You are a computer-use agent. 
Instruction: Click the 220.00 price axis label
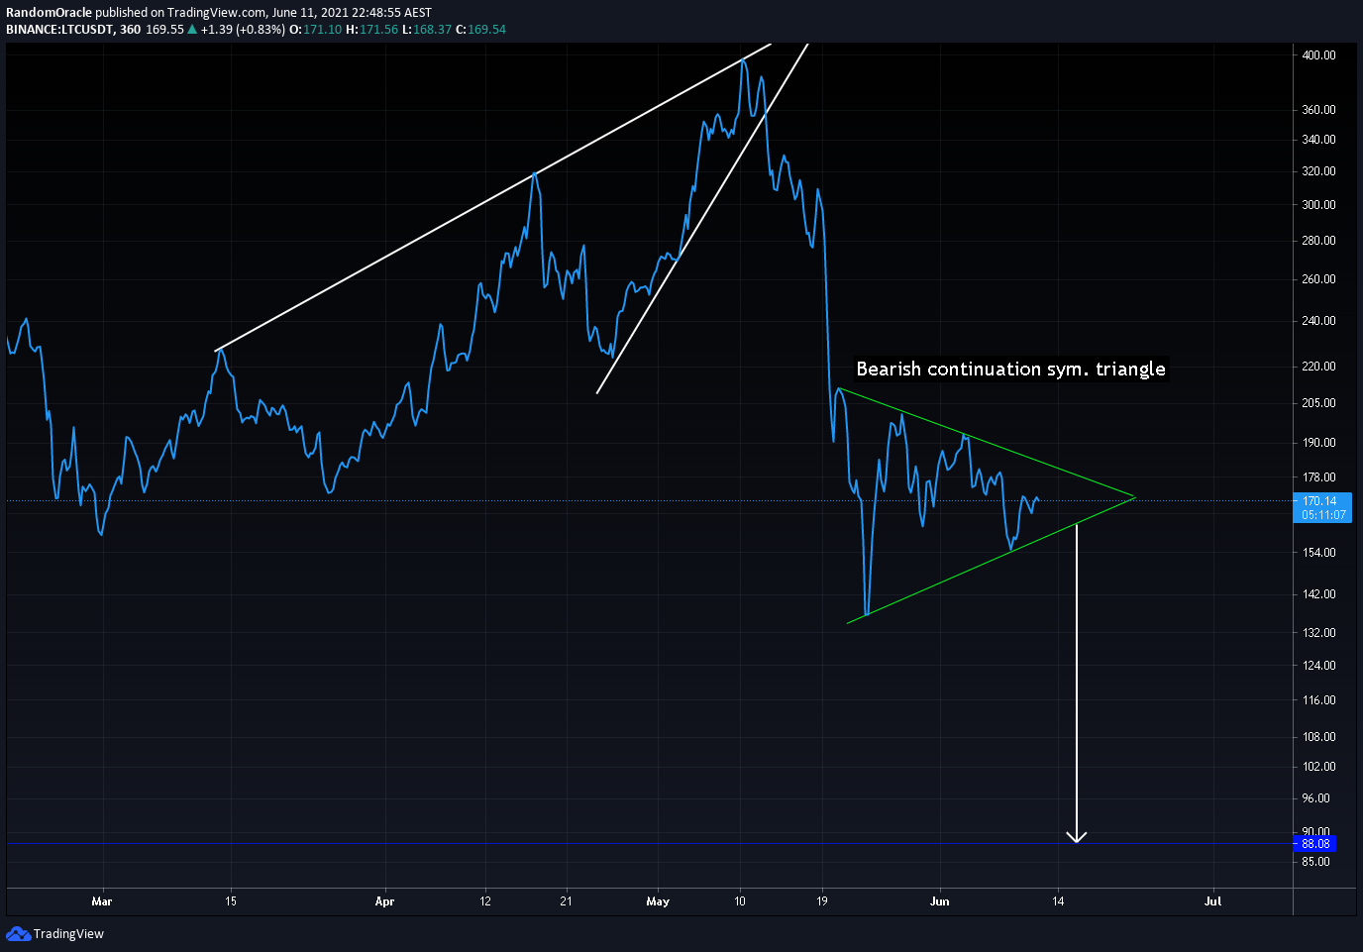pos(1318,367)
